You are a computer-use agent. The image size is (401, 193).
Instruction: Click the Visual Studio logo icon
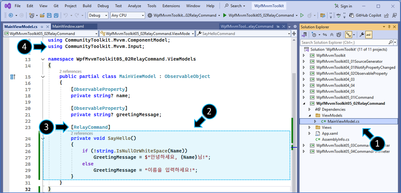(x=8, y=6)
